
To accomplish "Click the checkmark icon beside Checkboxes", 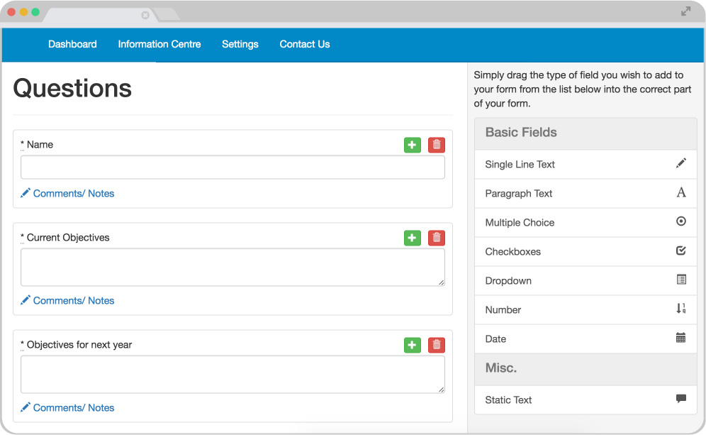I will (x=680, y=250).
